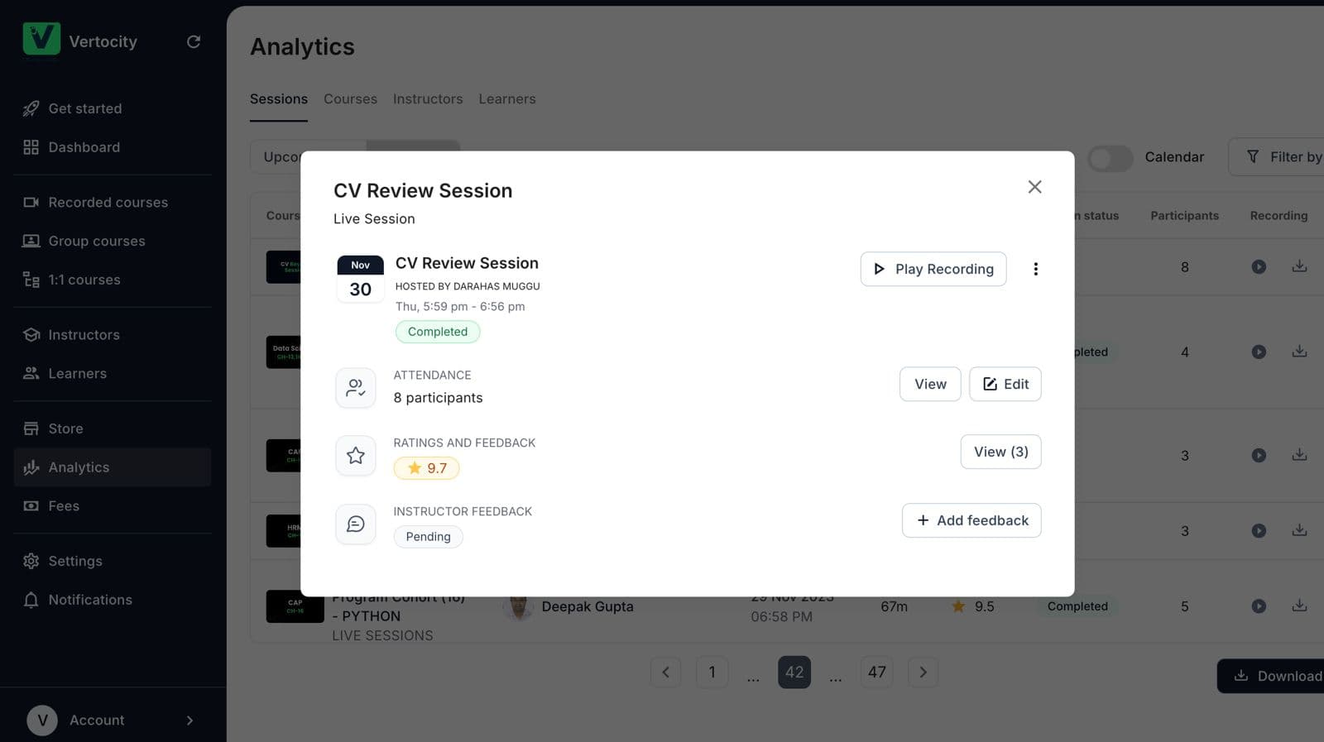Viewport: 1324px width, 742px height.
Task: Click the chat bubble Instructor Feedback icon
Action: point(356,524)
